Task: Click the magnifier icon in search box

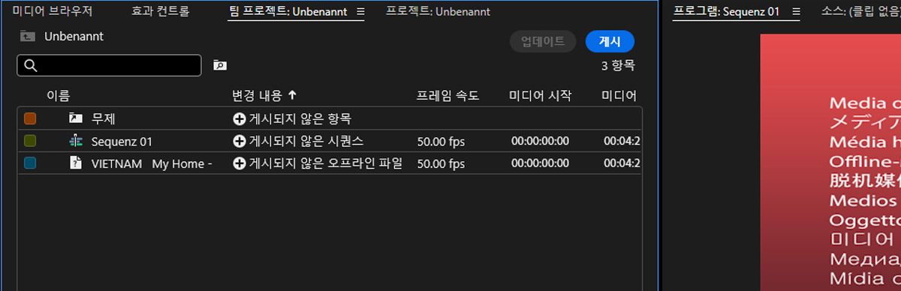Action: 31,65
